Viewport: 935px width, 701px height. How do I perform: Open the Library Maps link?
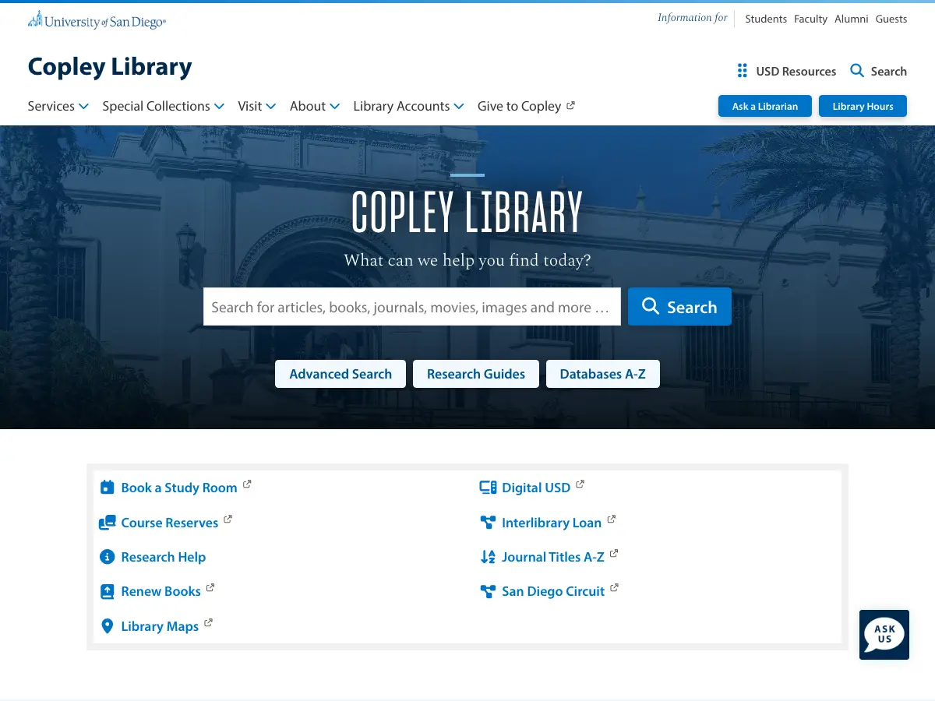pos(160,626)
